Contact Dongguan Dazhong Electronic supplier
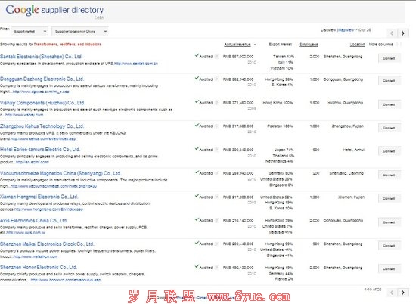 (389, 81)
